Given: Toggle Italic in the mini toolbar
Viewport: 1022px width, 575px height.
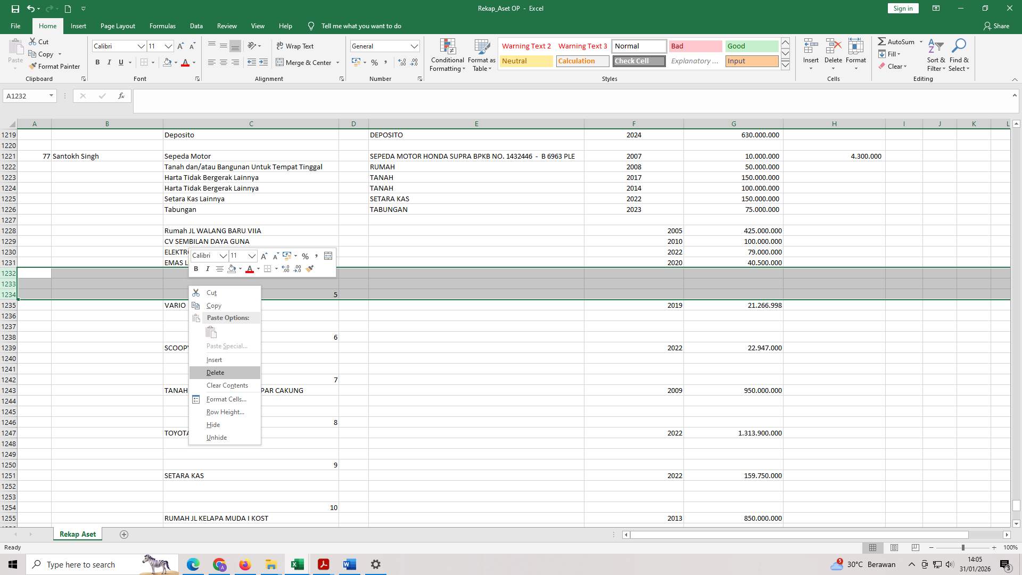Looking at the screenshot, I should (x=208, y=269).
